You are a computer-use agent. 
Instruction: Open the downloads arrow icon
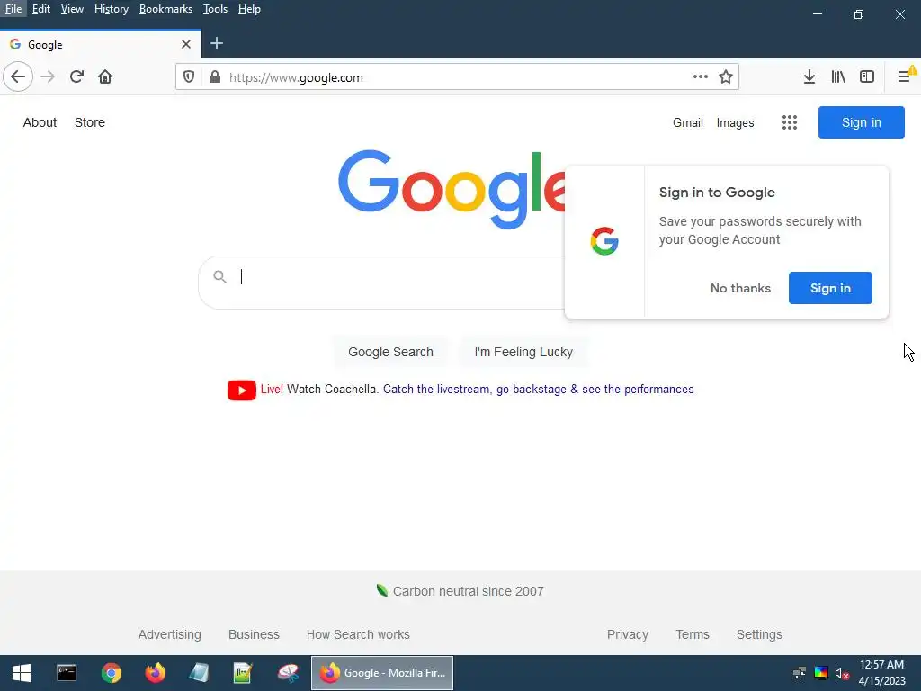(x=809, y=77)
